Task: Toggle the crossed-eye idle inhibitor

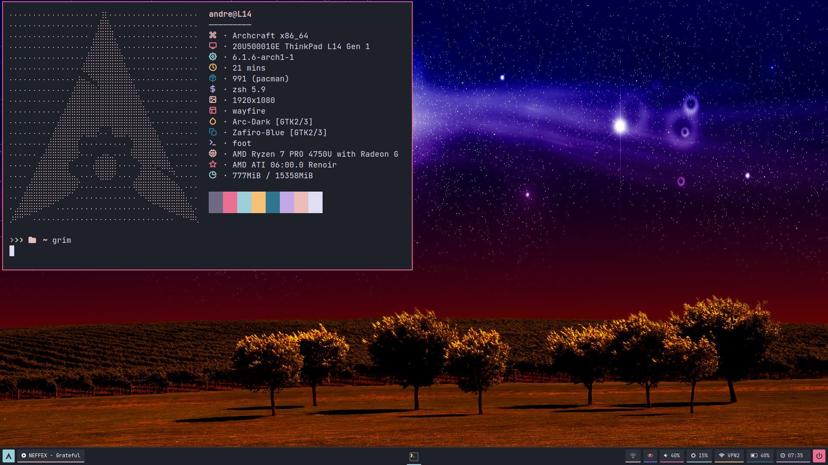Action: click(650, 456)
